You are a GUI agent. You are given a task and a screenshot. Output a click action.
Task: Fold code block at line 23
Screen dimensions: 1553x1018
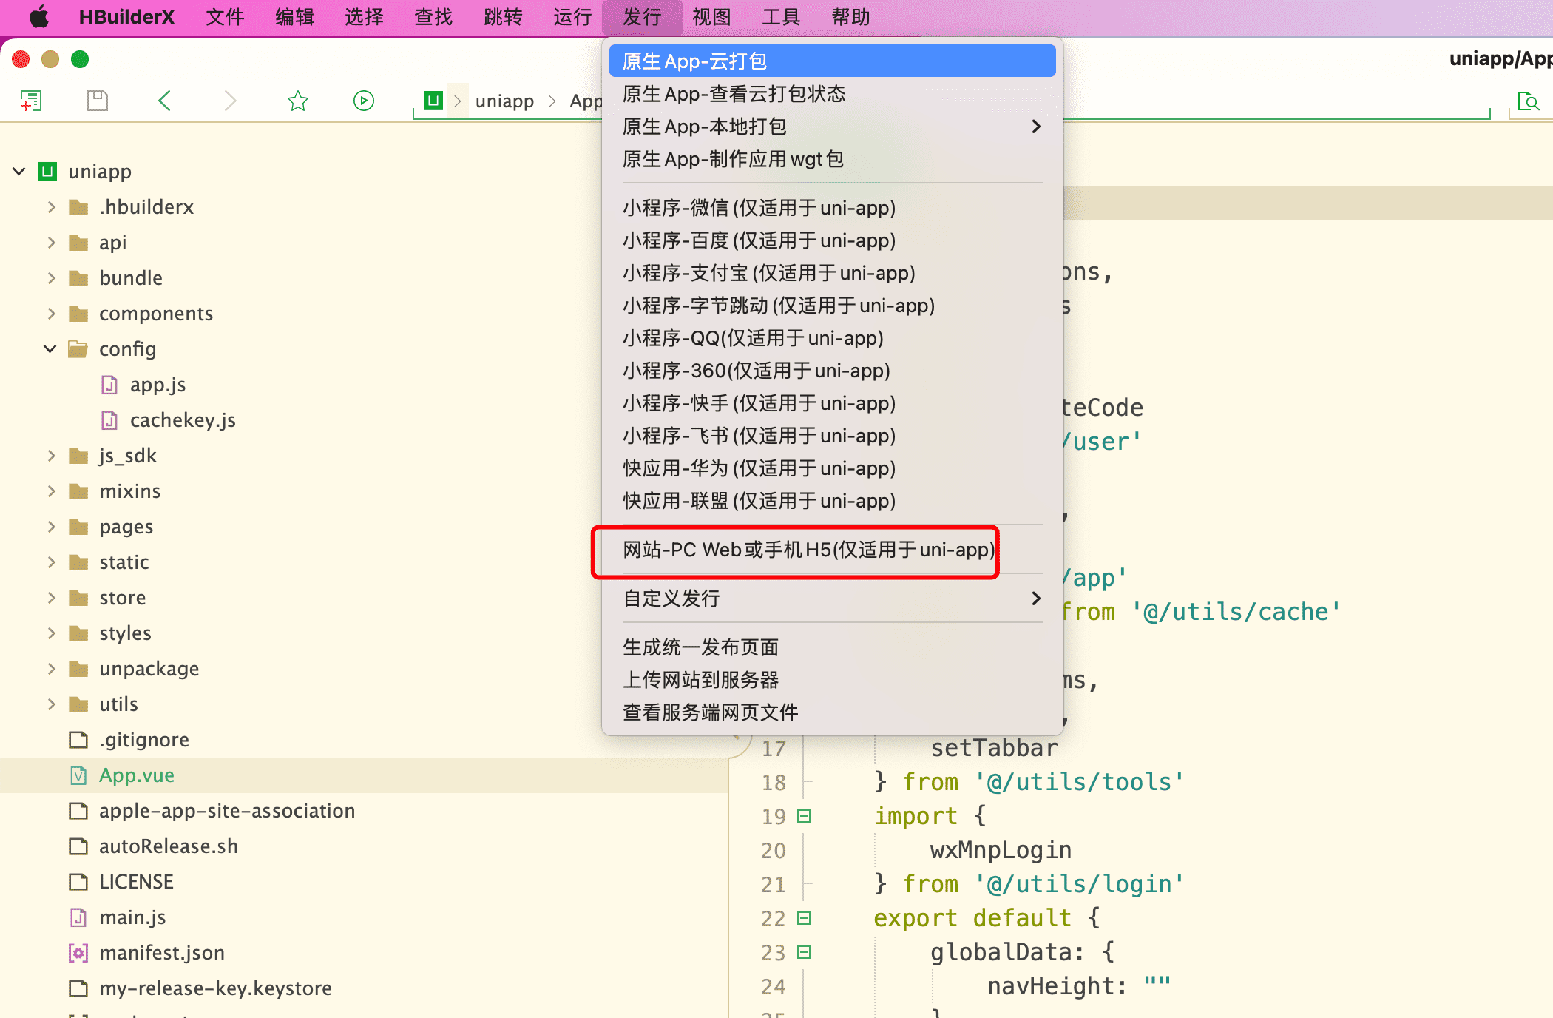pos(804,952)
